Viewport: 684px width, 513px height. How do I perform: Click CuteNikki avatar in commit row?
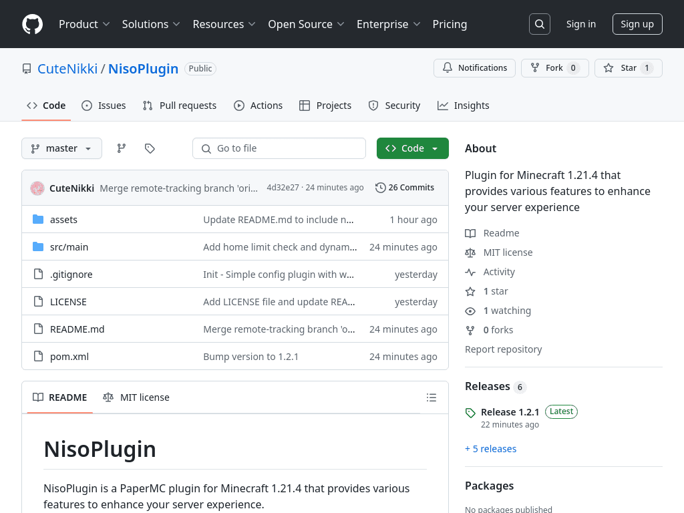37,188
